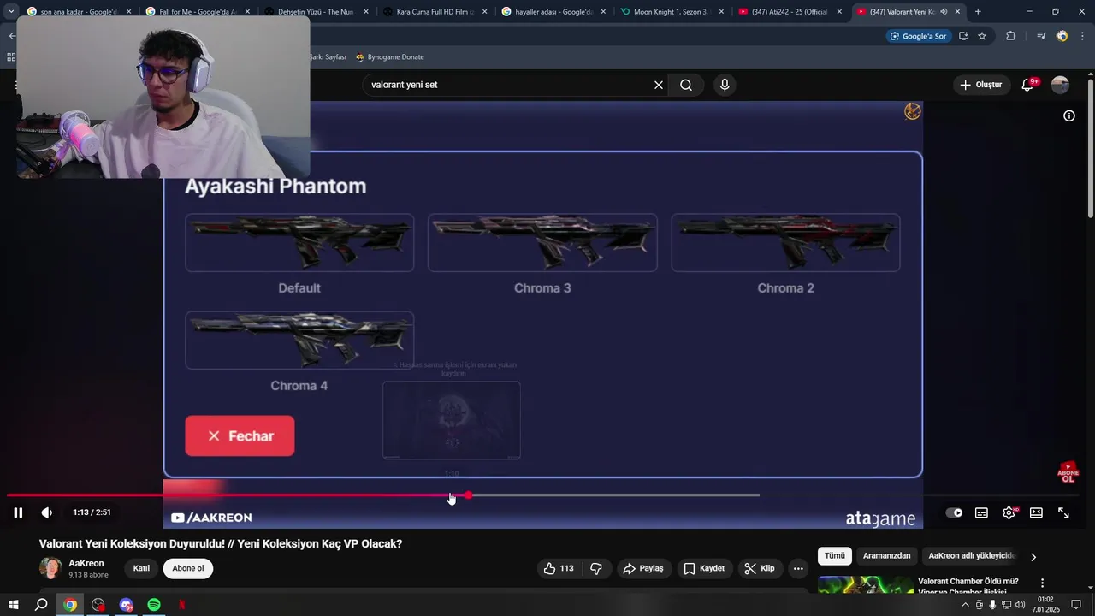Switch the player to theater mode

(1036, 512)
